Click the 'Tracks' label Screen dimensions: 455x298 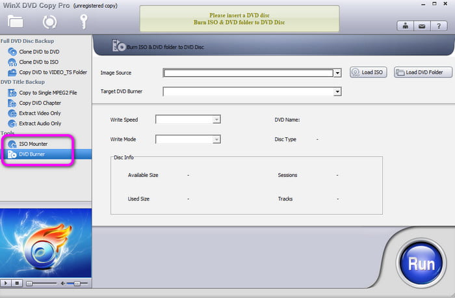coord(285,199)
